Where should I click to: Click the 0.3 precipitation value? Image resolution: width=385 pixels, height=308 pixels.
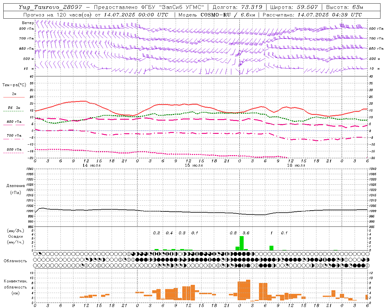[x=182, y=233]
